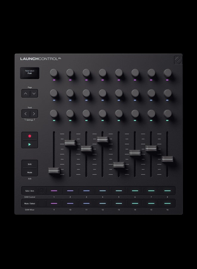Click the fader cap above button 6
The width and height of the screenshot is (197, 269).
[135, 153]
